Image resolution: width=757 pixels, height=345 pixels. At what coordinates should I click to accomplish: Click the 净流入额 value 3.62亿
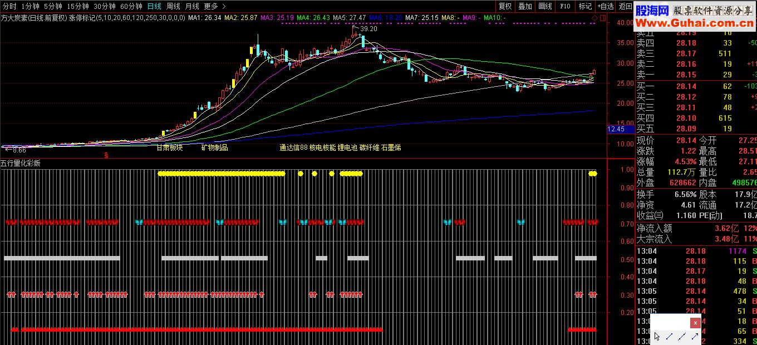point(726,228)
